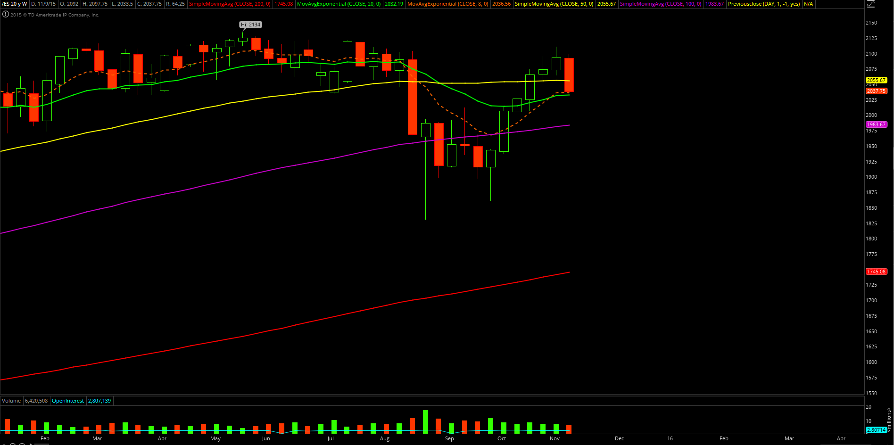Click the Volume label in lower panel
Image resolution: width=894 pixels, height=445 pixels.
pyautogui.click(x=11, y=401)
